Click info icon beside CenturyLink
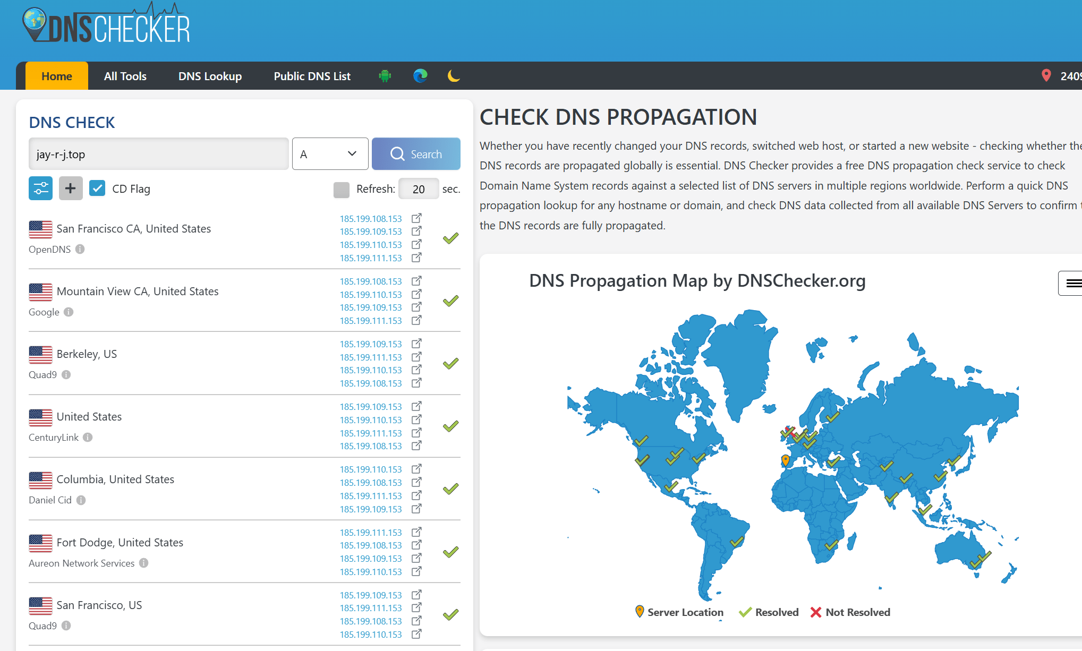Viewport: 1082px width, 651px height. (x=88, y=437)
